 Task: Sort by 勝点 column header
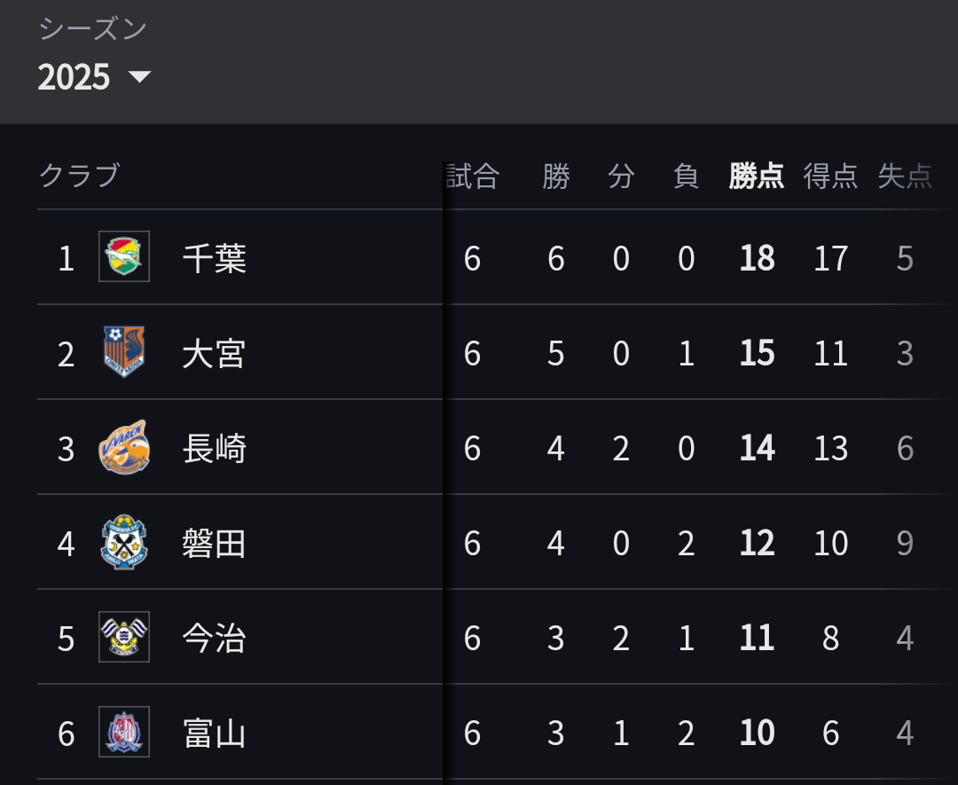click(x=757, y=176)
